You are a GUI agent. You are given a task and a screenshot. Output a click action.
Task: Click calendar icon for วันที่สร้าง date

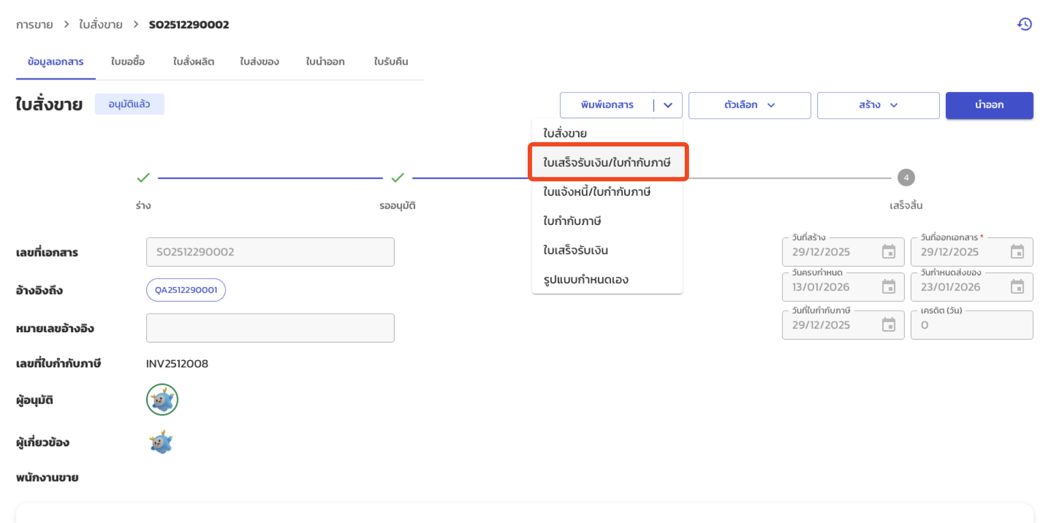889,252
